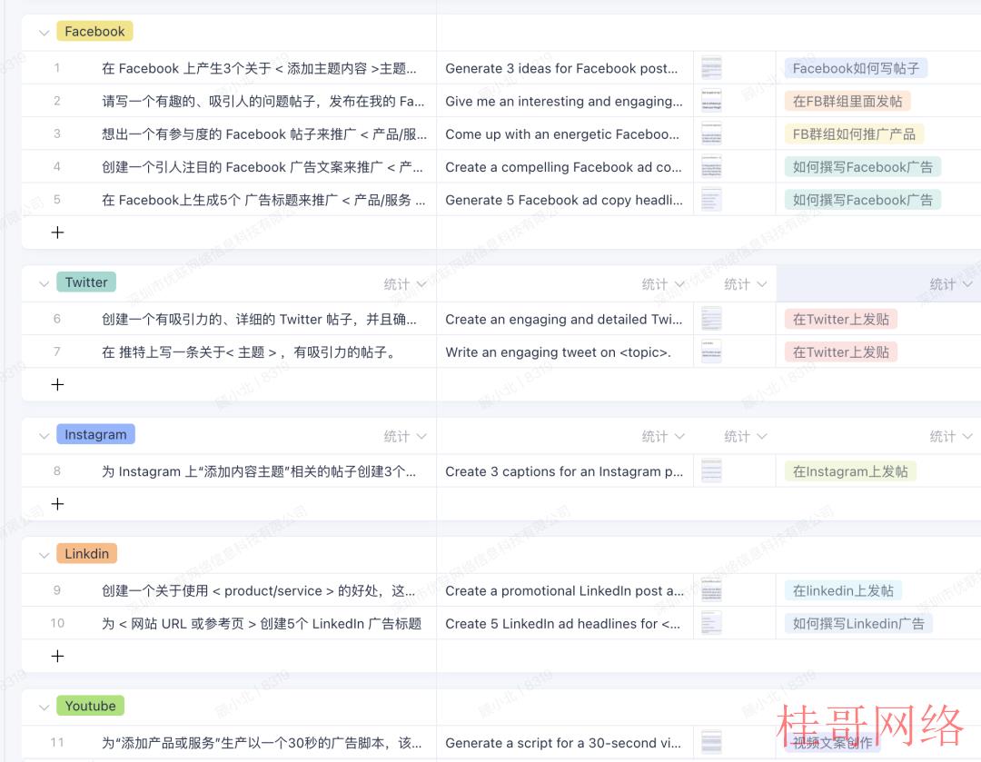
Task: Collapse the Facebook group chevron
Action: click(x=44, y=32)
